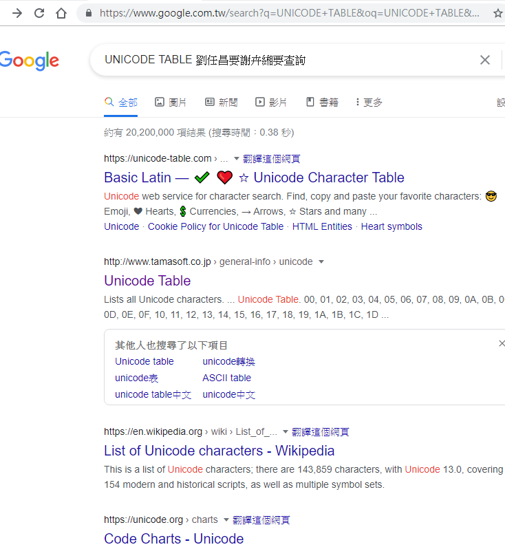Open the Unicode sitelink
Image resolution: width=505 pixels, height=547 pixels.
121,227
